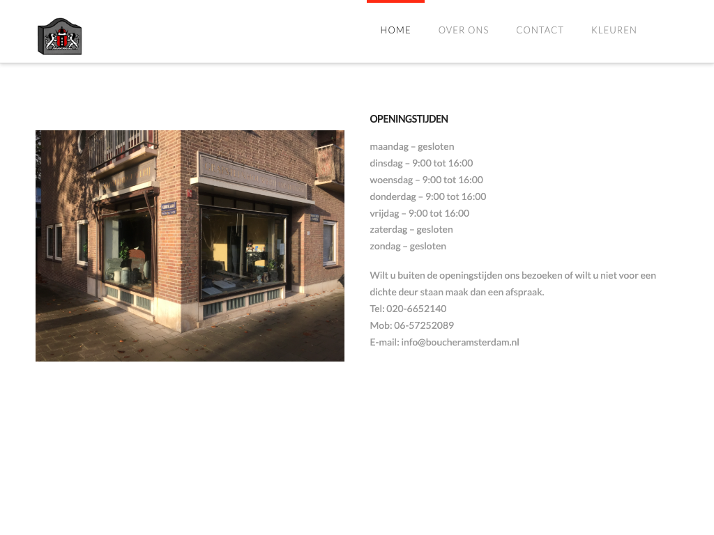The image size is (714, 535).
Task: Click the red active-tab indicator above HOME
Action: (395, 1)
